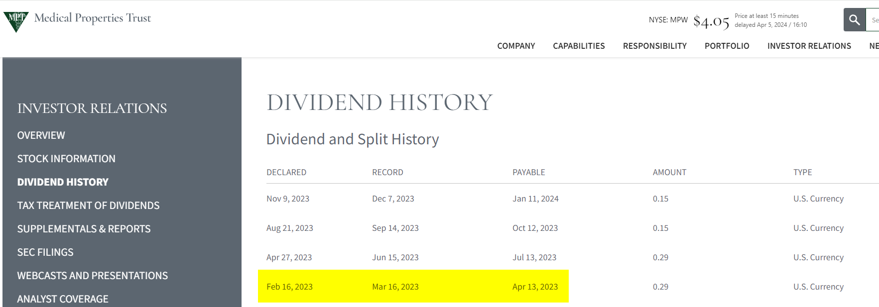879x307 pixels.
Task: Open Webcasts and Presentations link
Action: pyautogui.click(x=93, y=276)
